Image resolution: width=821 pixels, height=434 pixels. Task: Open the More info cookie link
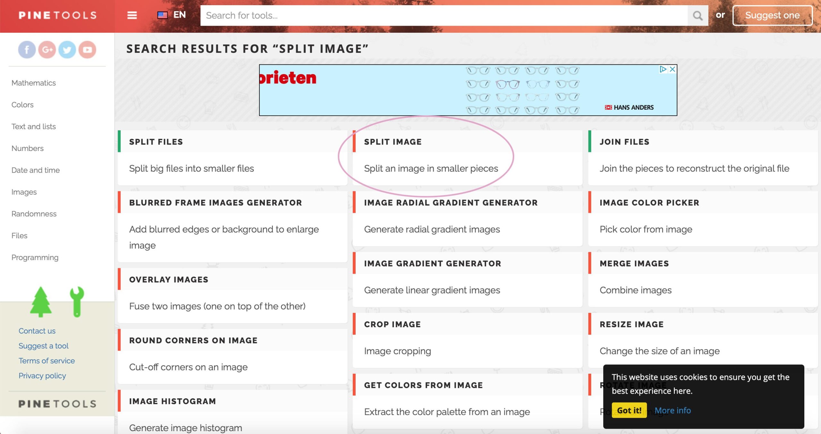(673, 410)
